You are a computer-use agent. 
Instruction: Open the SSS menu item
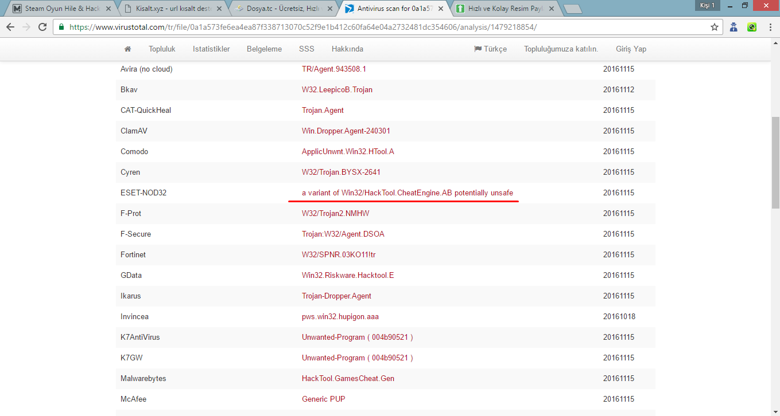[x=306, y=49]
